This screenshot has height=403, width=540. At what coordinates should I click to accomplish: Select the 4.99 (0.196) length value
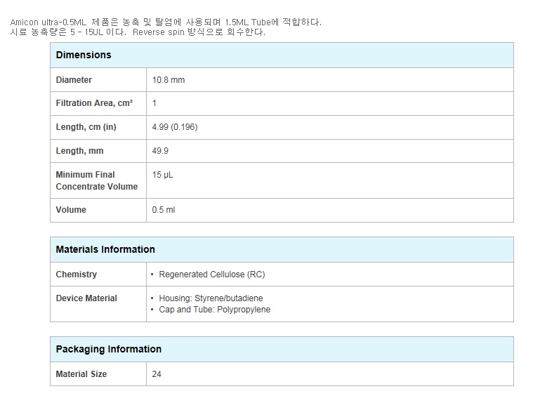point(175,127)
